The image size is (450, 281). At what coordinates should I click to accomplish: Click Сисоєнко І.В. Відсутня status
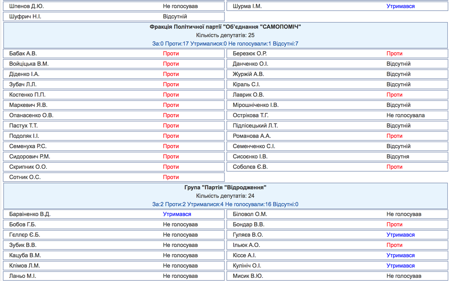point(398,156)
